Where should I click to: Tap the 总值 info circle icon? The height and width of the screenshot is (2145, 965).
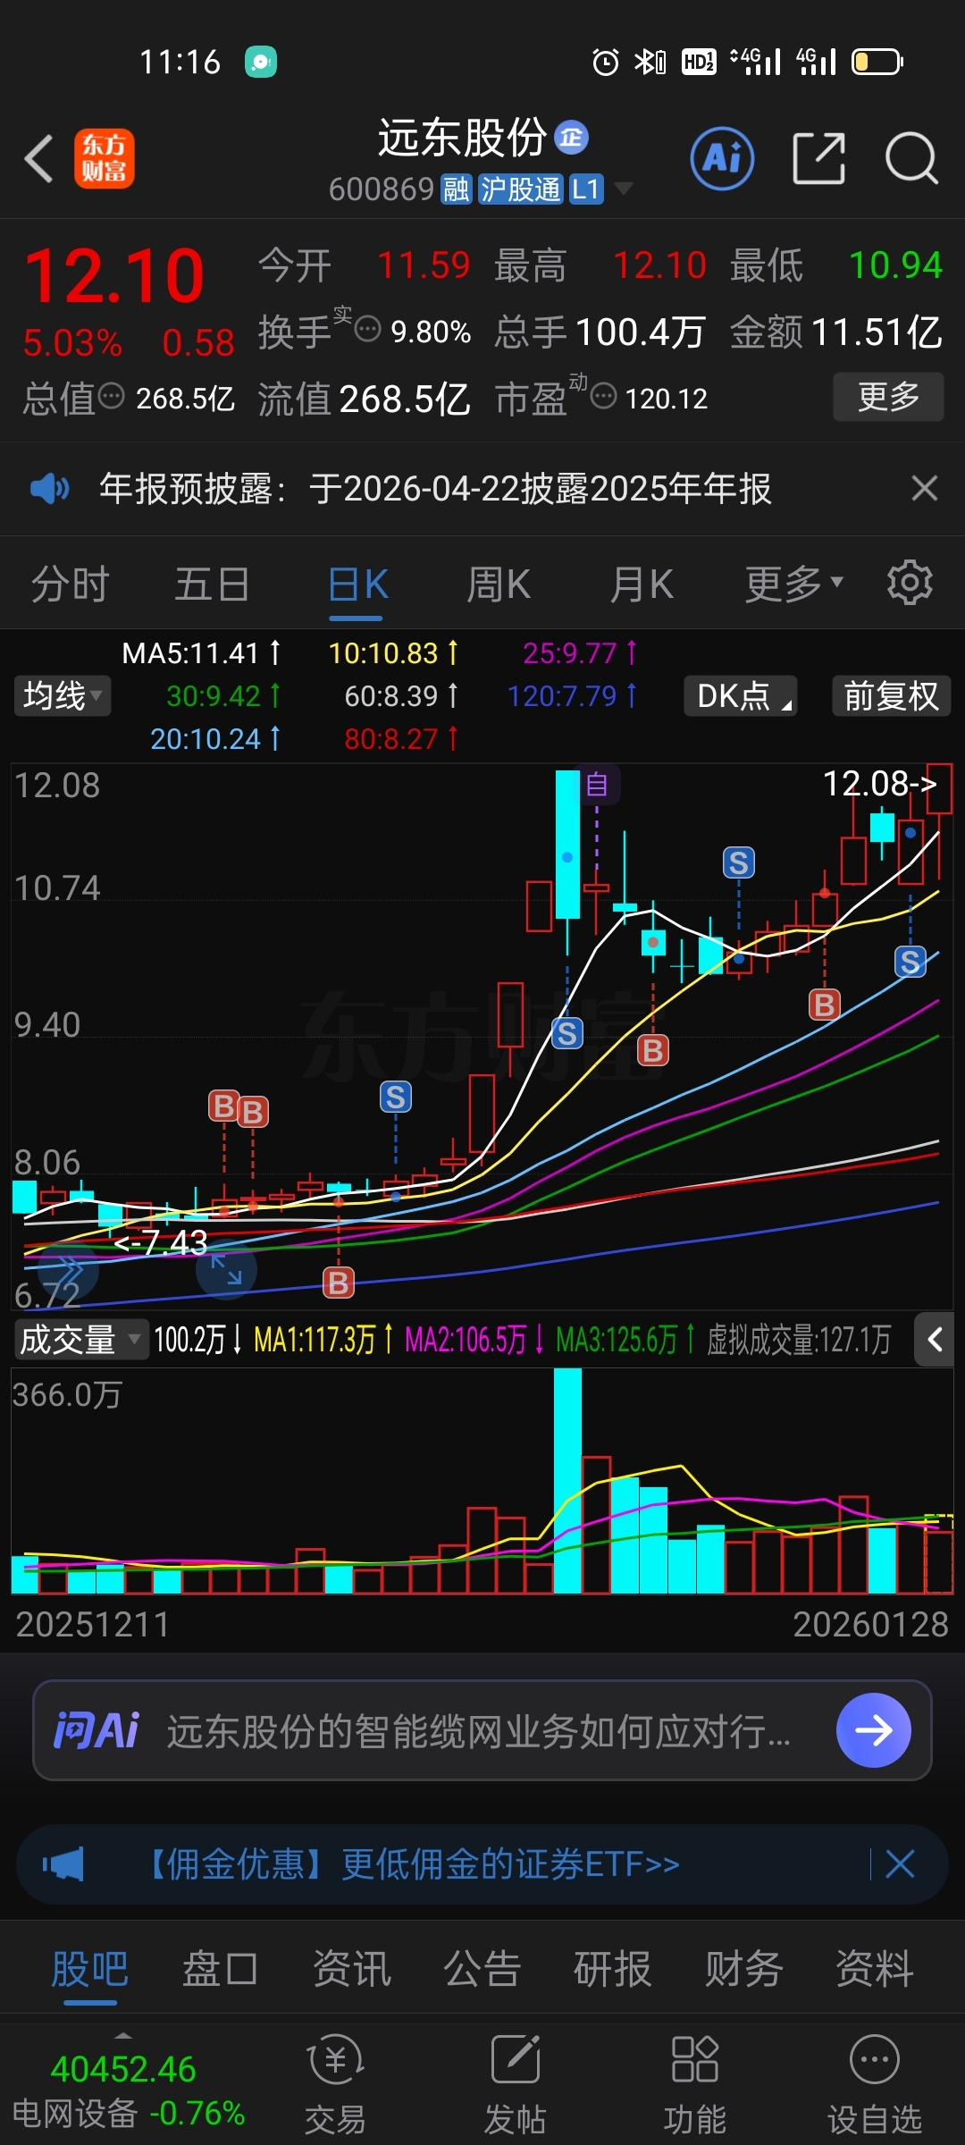click(111, 395)
